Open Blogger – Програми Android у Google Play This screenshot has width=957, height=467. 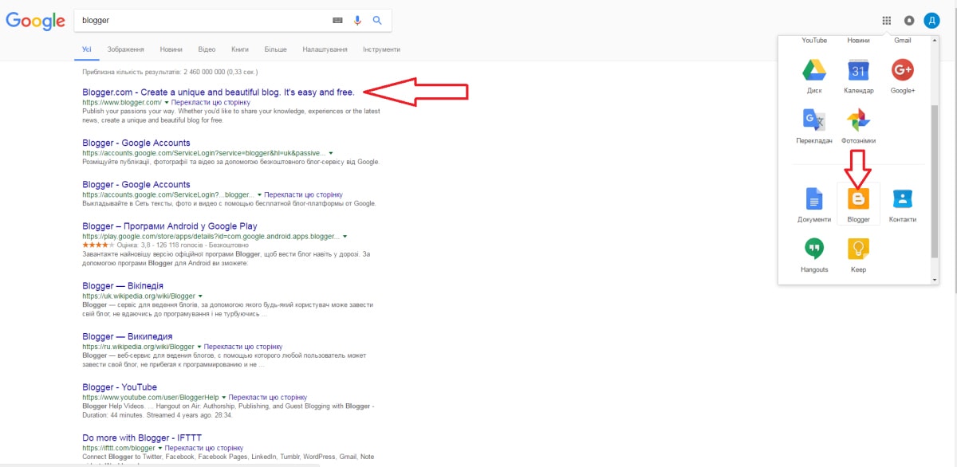tap(170, 226)
